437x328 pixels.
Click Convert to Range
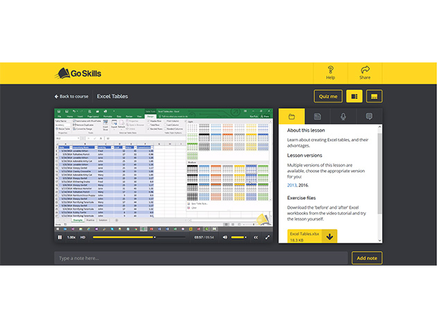[83, 129]
